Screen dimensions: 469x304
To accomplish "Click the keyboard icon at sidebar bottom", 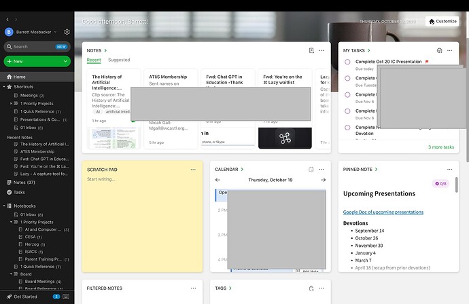I will point(66,297).
